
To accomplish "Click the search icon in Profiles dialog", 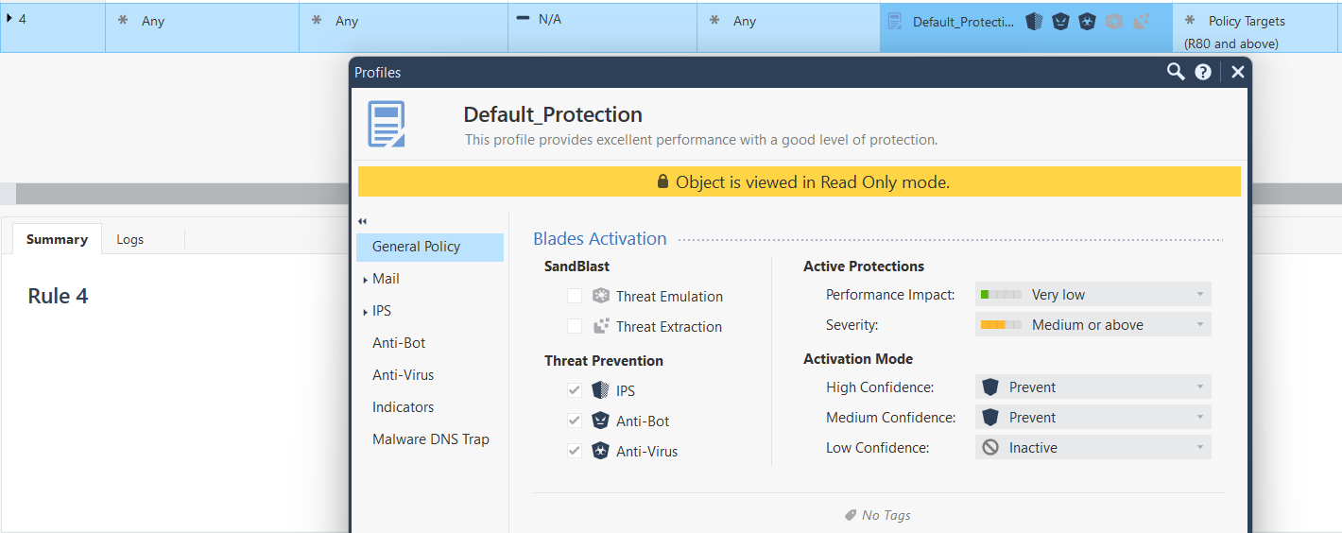I will pyautogui.click(x=1176, y=72).
